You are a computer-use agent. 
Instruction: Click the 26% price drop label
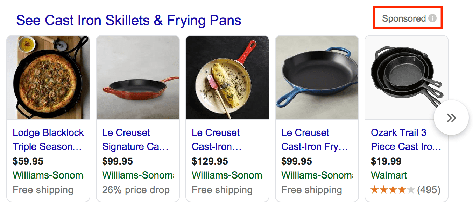136,190
